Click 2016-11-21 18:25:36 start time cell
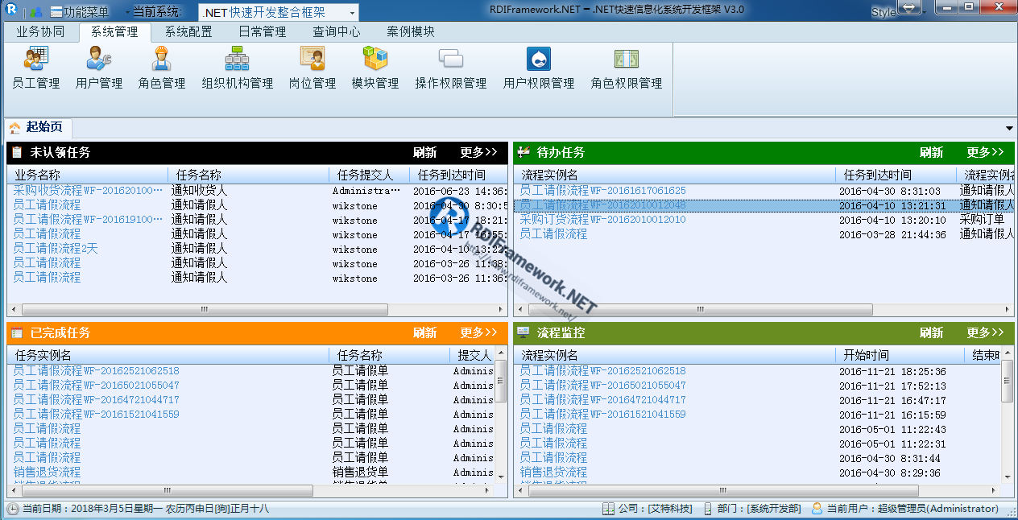The height and width of the screenshot is (520, 1018). tap(892, 372)
